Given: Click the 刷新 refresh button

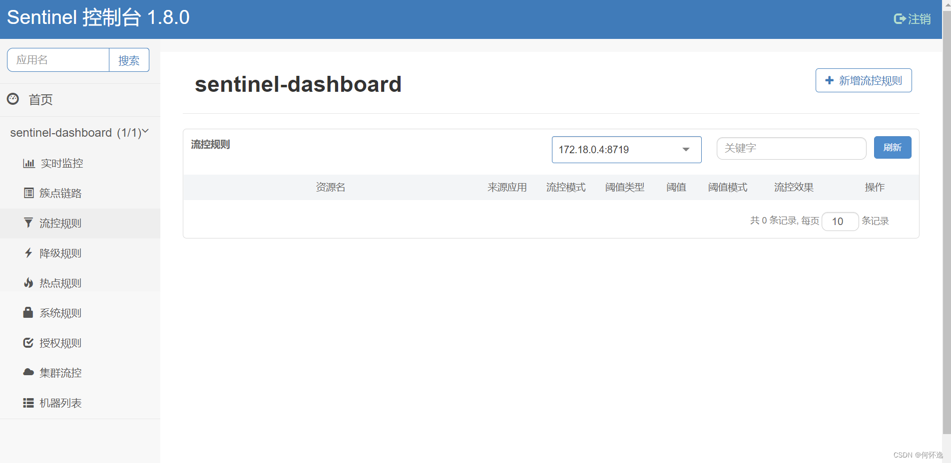Looking at the screenshot, I should click(892, 147).
